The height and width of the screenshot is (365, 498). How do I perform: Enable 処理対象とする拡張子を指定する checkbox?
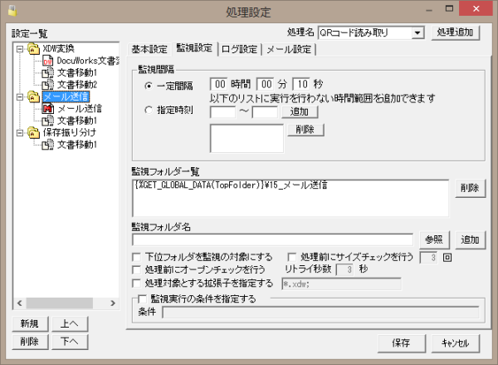click(x=137, y=283)
